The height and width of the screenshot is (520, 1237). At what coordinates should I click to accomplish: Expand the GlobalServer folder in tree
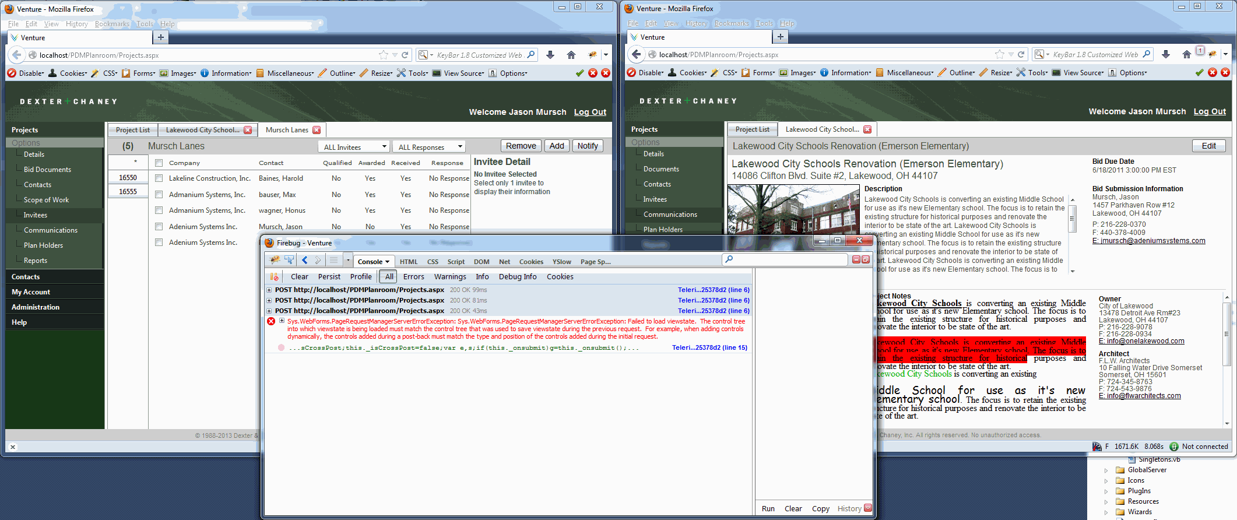[x=1106, y=470]
